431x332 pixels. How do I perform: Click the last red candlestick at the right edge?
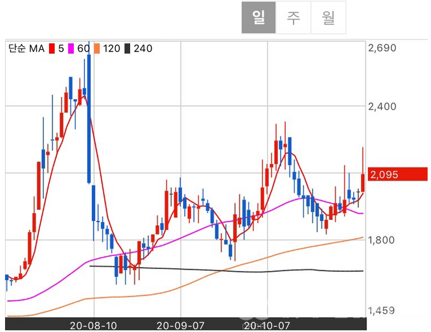tap(362, 182)
